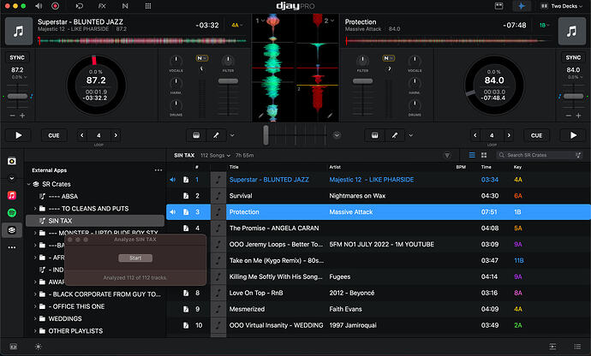Toggle deck 1 Neural Mix N mode
The width and height of the screenshot is (591, 356).
[201, 58]
